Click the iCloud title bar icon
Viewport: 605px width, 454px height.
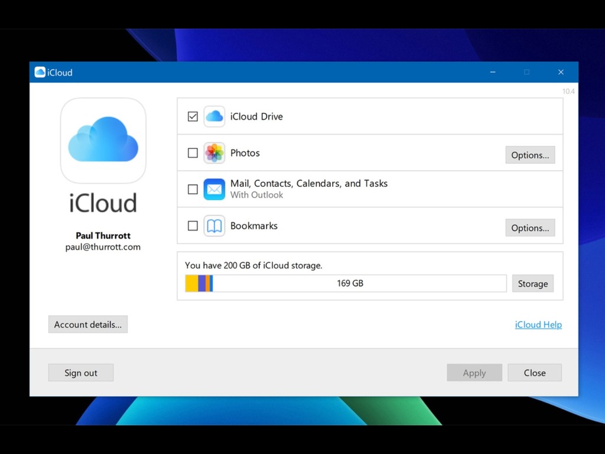pyautogui.click(x=40, y=72)
